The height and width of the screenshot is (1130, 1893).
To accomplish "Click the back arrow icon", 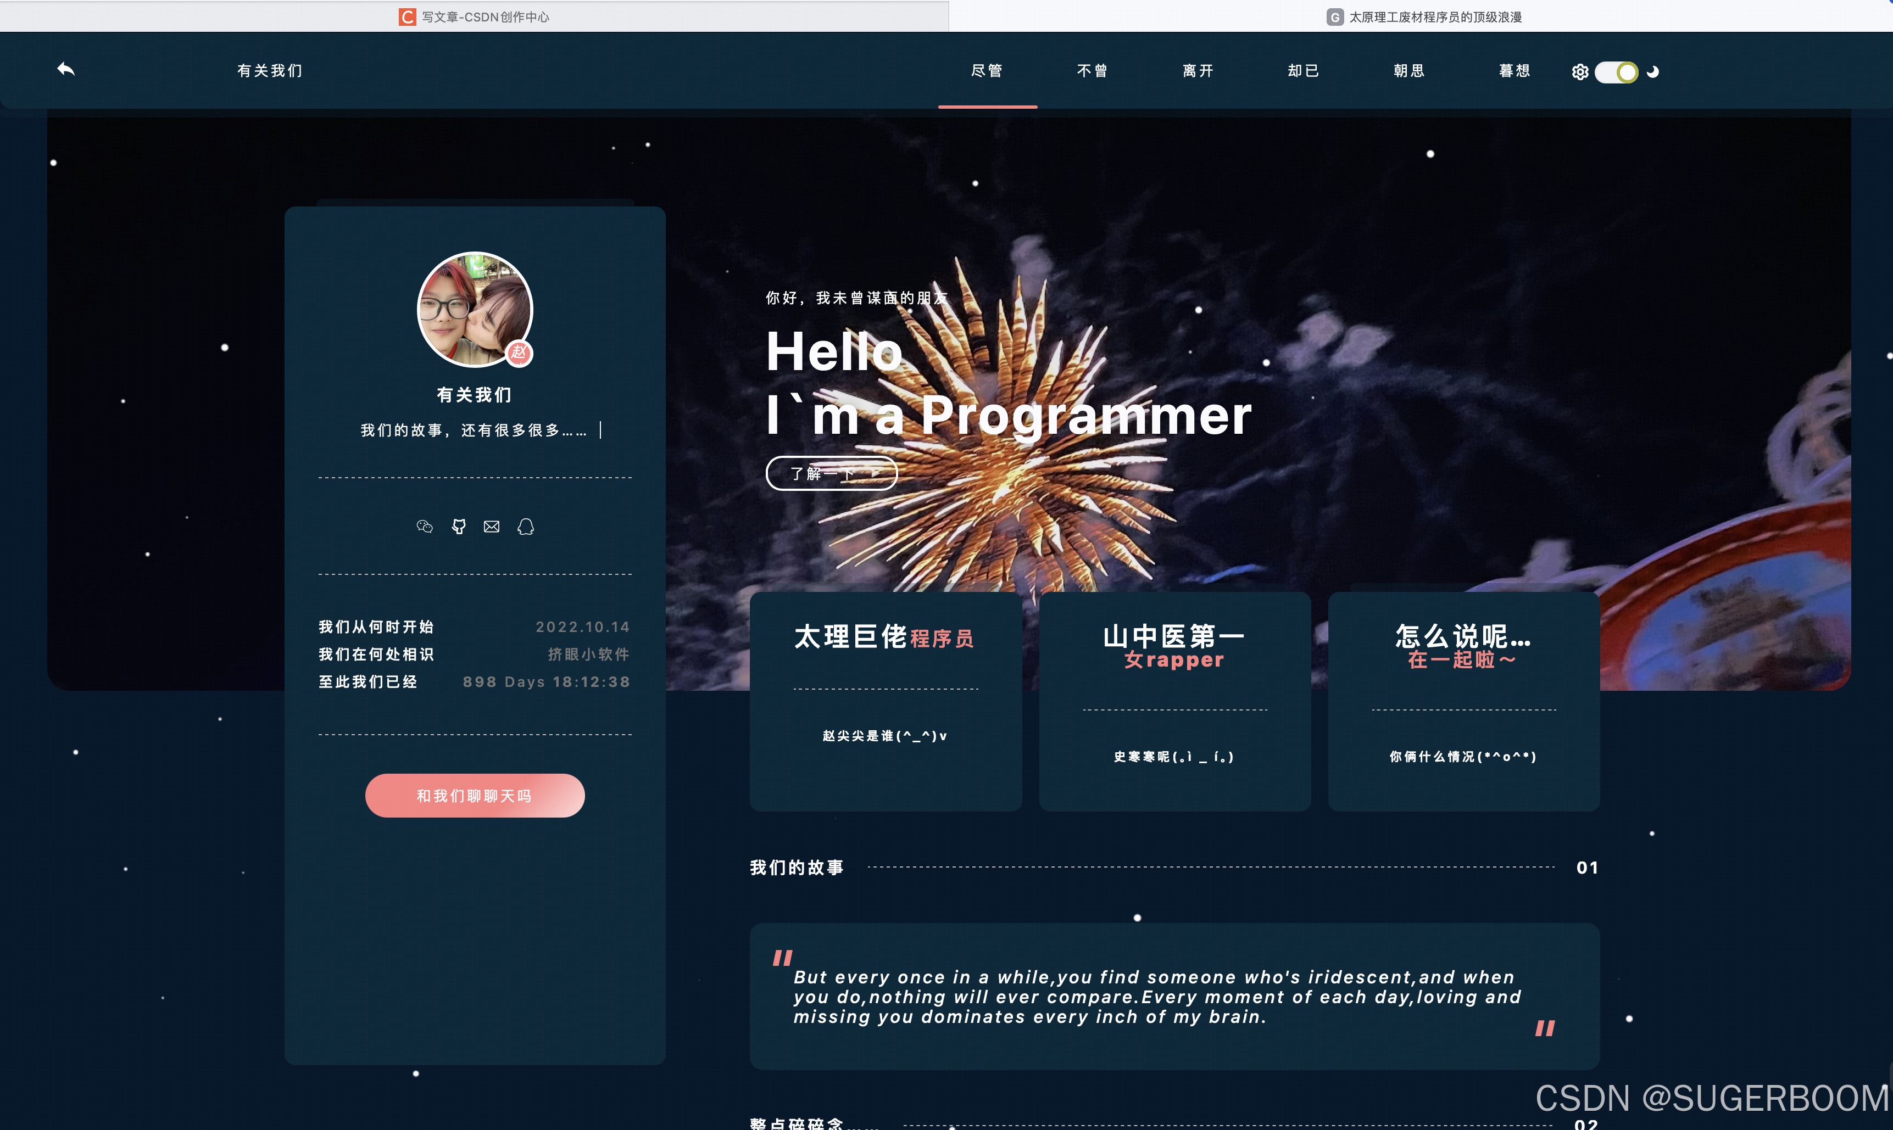I will tap(66, 69).
